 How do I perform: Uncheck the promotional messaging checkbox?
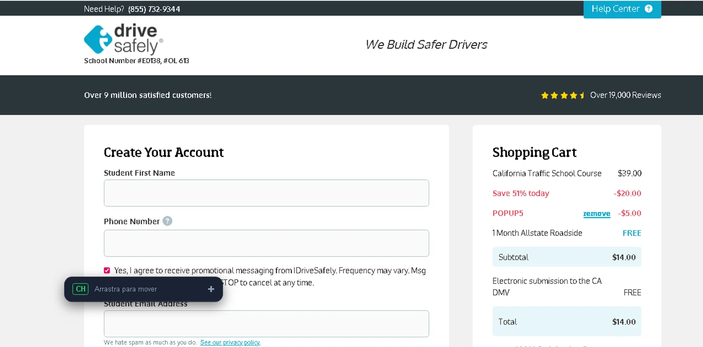pos(107,271)
